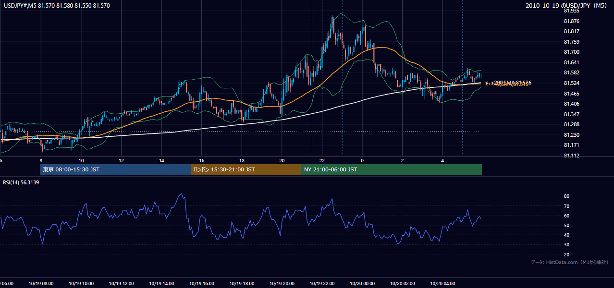This screenshot has width=614, height=288.
Task: Click hour label 16 under price chart
Action: 202,161
